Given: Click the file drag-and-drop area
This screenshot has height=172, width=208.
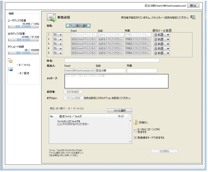Looking at the screenshot, I should 89,131.
